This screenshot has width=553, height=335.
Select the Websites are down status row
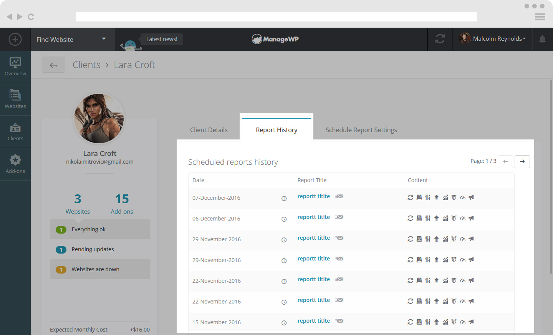[x=100, y=269]
